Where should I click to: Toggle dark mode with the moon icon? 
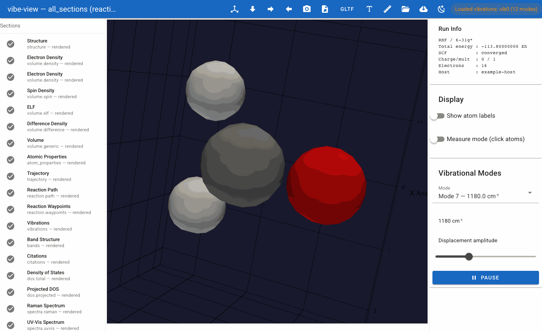442,9
